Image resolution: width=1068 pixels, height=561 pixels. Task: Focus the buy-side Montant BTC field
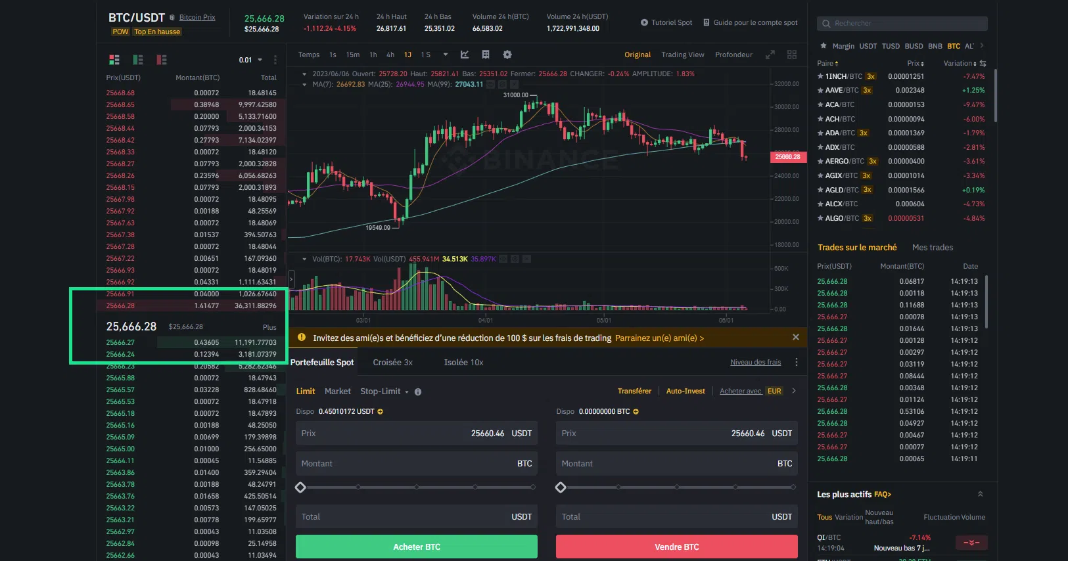click(417, 464)
